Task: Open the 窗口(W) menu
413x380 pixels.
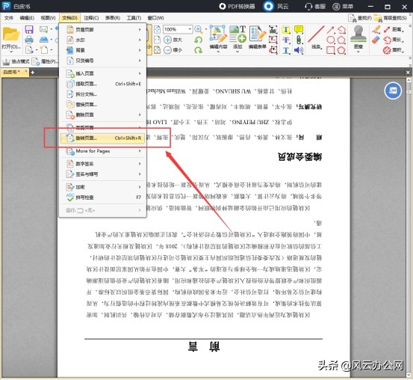Action: [155, 18]
